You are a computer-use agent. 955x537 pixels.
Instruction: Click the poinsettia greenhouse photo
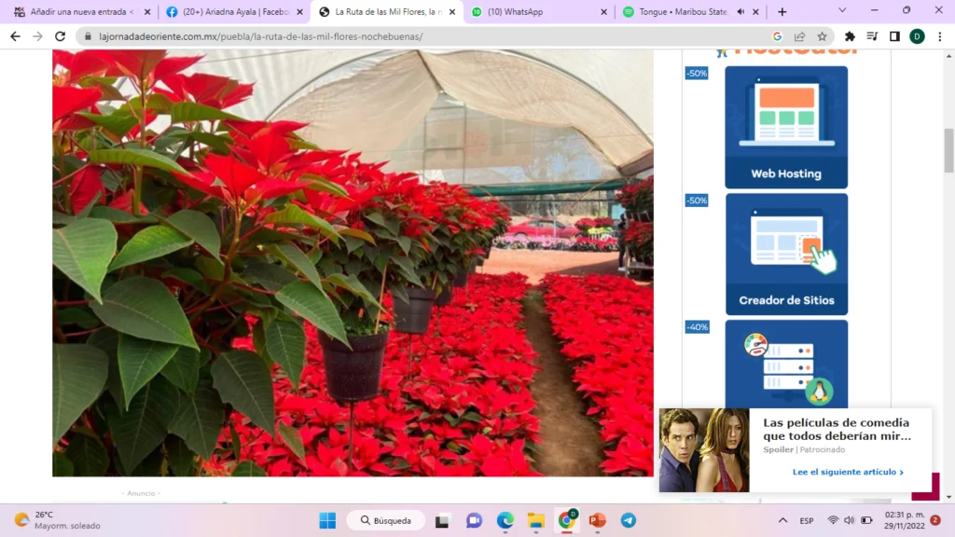[353, 263]
